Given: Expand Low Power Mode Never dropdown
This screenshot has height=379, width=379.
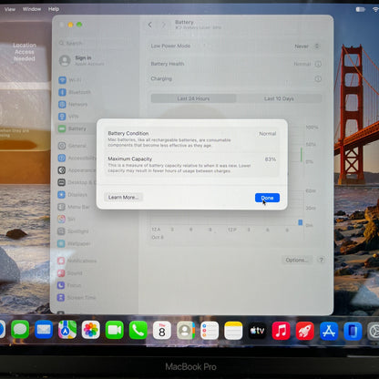Looking at the screenshot, I should click(x=307, y=46).
